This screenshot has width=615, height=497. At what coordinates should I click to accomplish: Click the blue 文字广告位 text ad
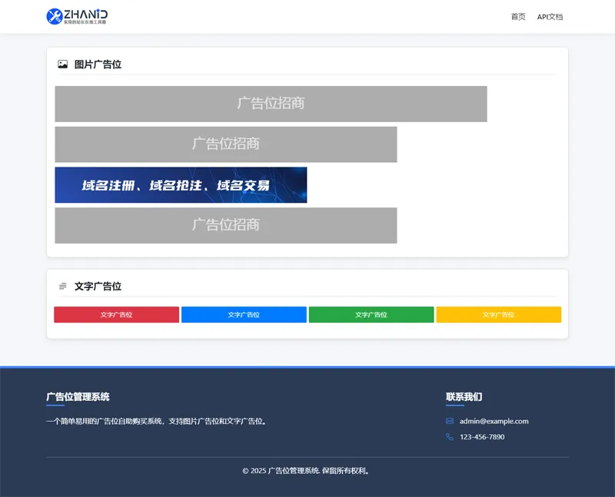coord(243,314)
